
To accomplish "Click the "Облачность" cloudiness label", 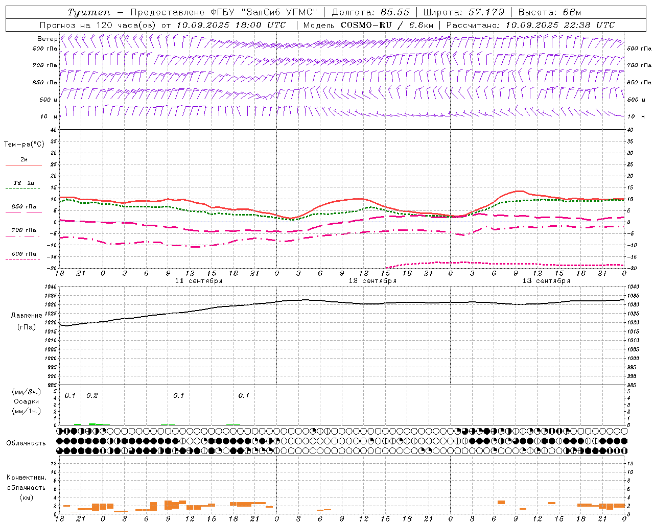I will (26, 443).
